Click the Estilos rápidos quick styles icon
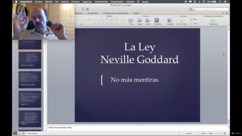Screen dimensions: 242x136 tap(181, 20)
